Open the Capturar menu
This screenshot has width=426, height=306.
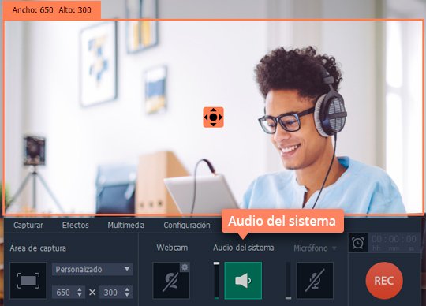(x=28, y=225)
